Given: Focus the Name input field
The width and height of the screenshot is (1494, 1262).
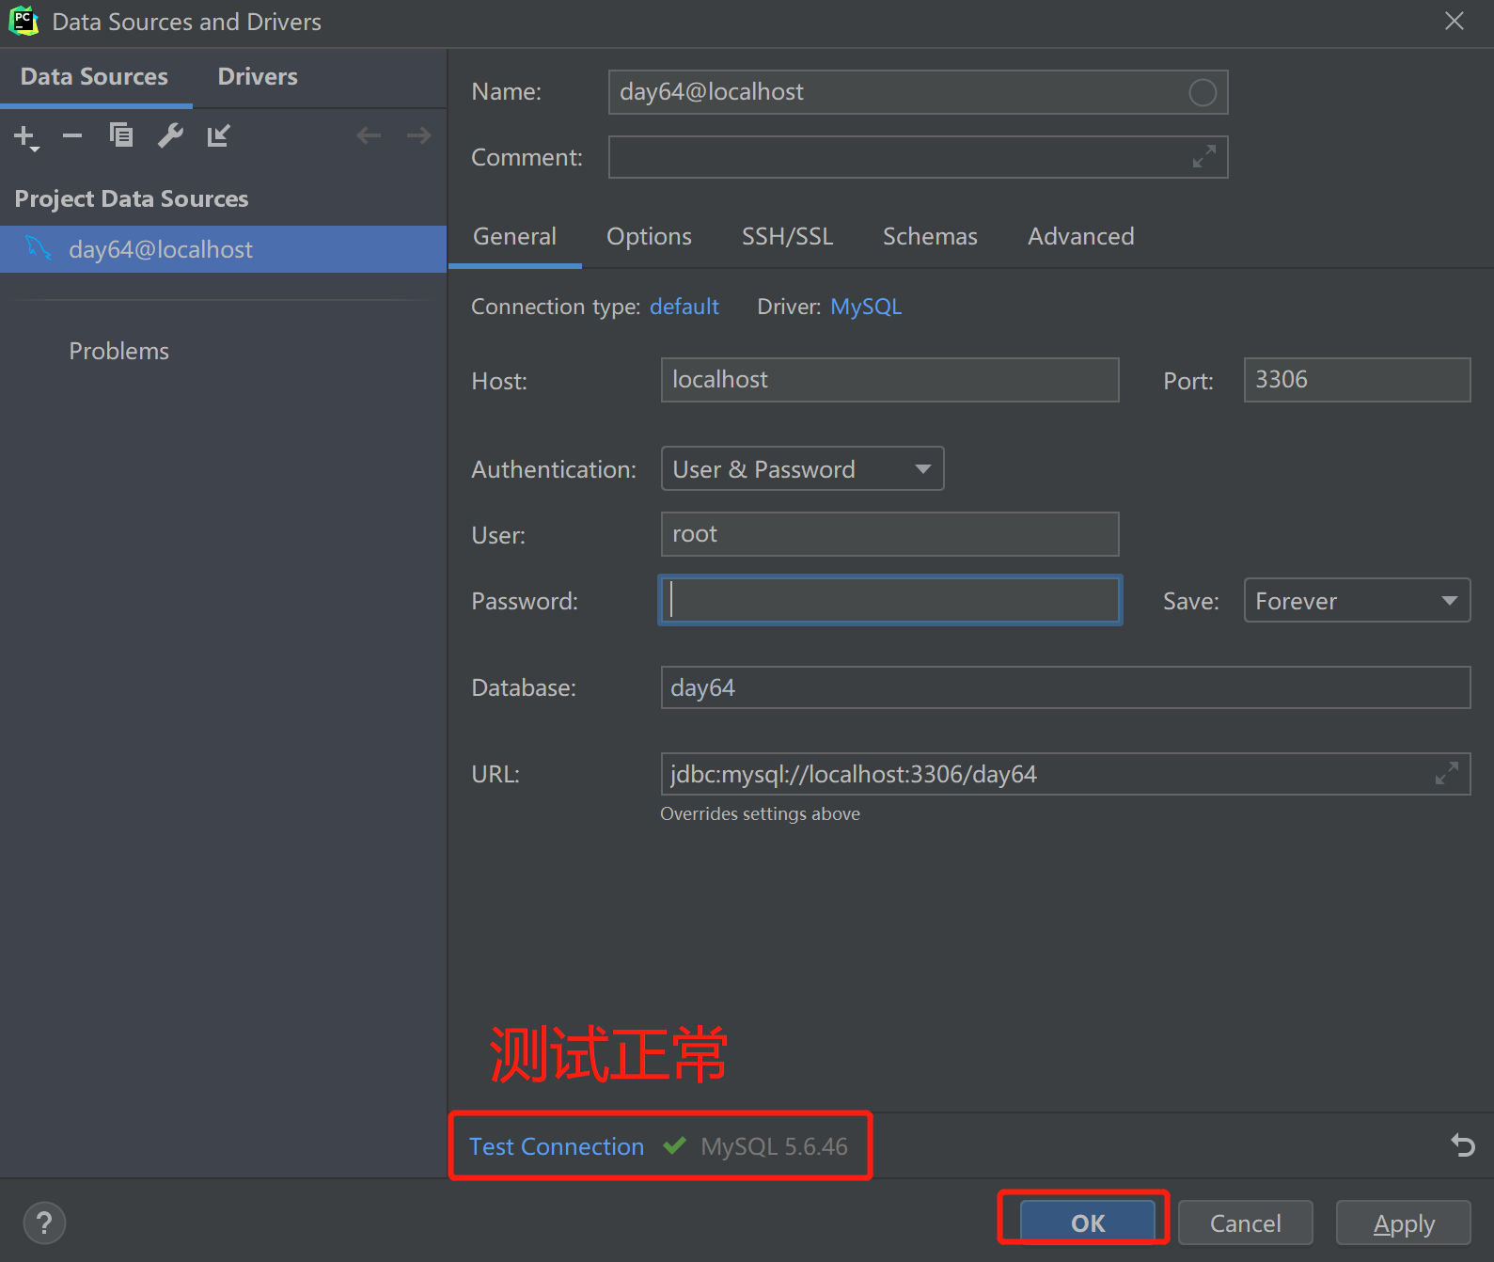Looking at the screenshot, I should 918,92.
